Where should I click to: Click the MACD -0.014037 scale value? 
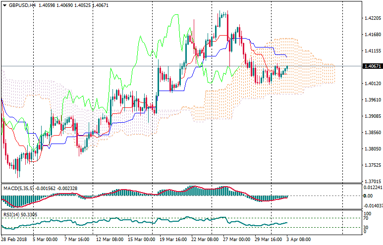pyautogui.click(x=373, y=205)
